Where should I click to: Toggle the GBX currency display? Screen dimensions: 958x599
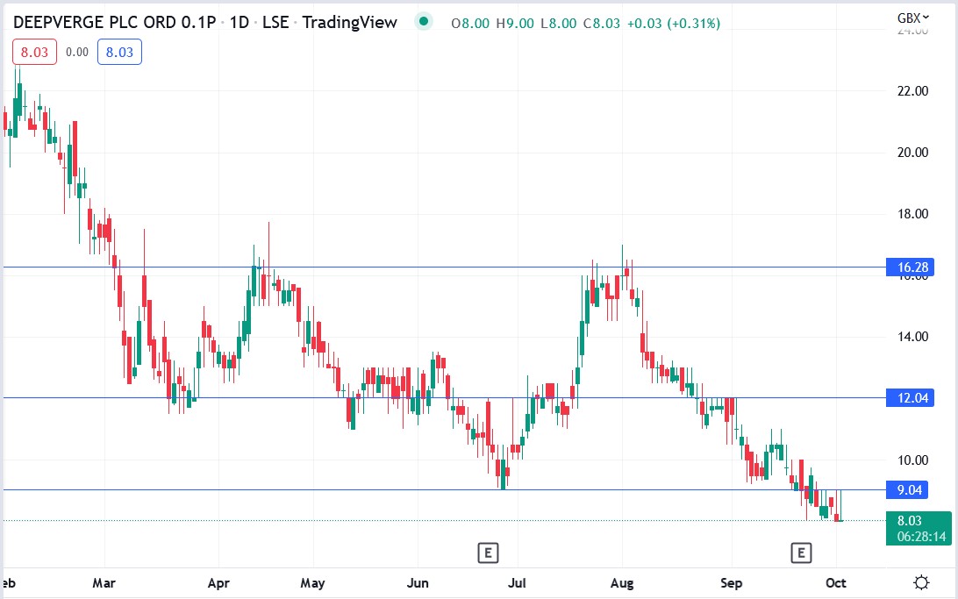point(907,16)
